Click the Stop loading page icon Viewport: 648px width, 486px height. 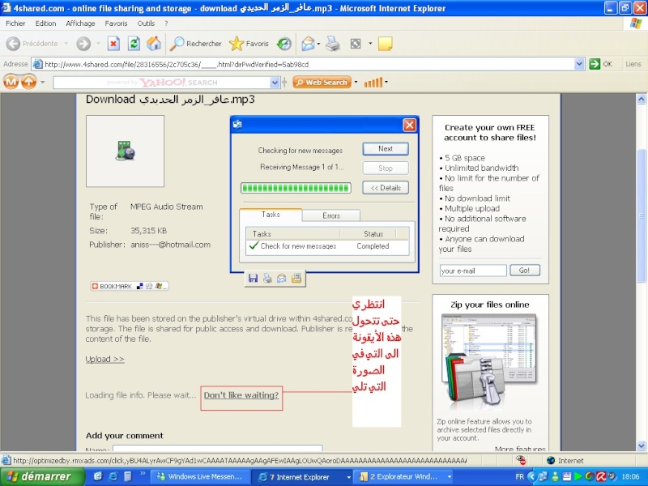113,44
